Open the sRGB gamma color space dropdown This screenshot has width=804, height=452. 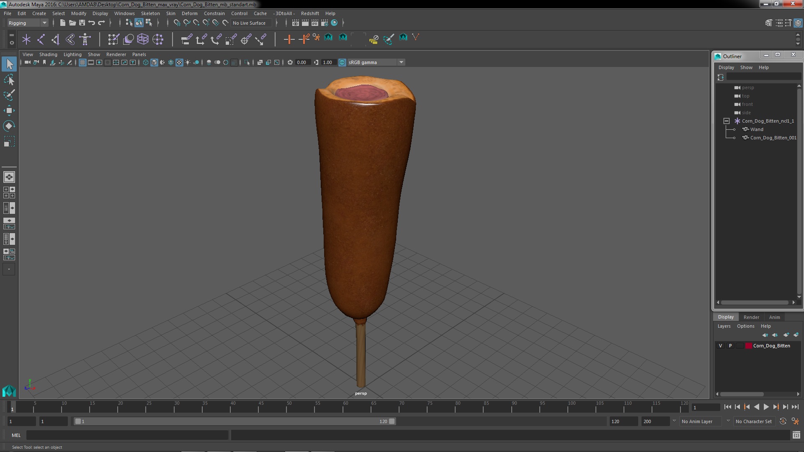[401, 62]
